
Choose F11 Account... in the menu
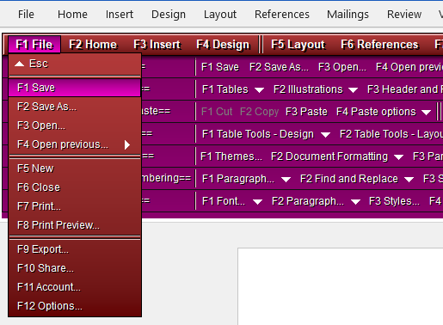tap(75, 287)
